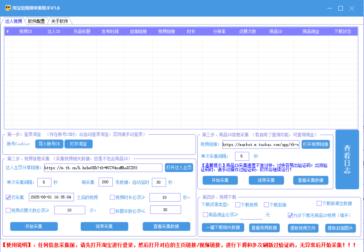
Task: Click the date-time field showing 2025-08-01 16:35:04
Action: (x=51, y=197)
